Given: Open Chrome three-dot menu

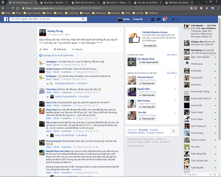Looking at the screenshot, I should 218,8.
